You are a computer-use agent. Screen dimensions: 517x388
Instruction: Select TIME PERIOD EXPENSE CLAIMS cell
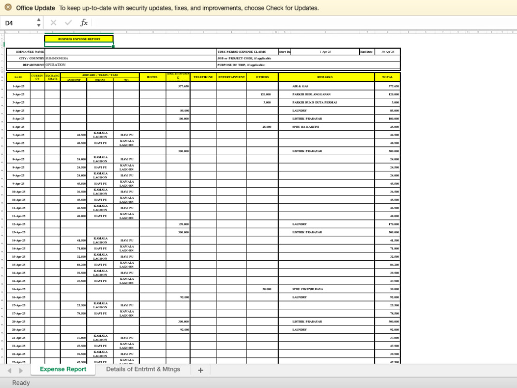(x=247, y=52)
